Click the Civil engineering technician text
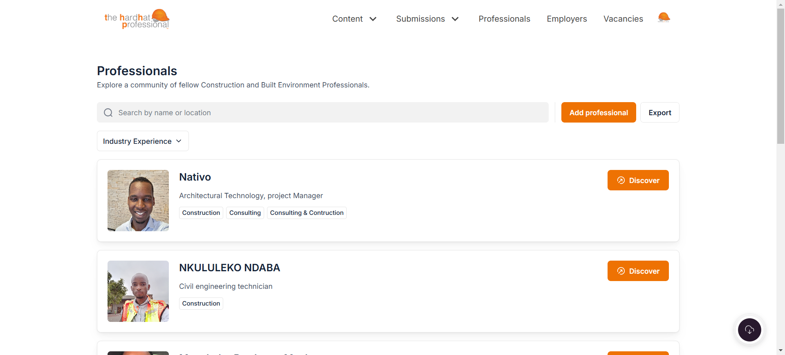 (x=226, y=286)
